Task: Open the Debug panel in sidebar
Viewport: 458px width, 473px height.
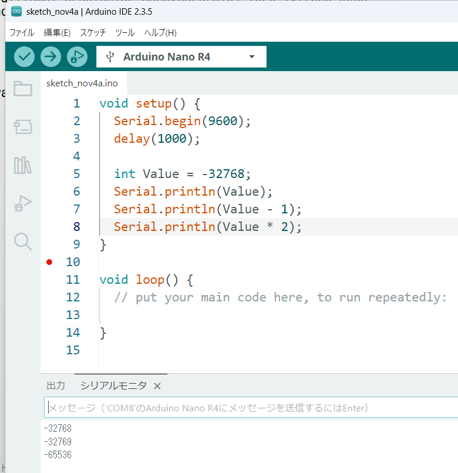Action: click(x=23, y=203)
